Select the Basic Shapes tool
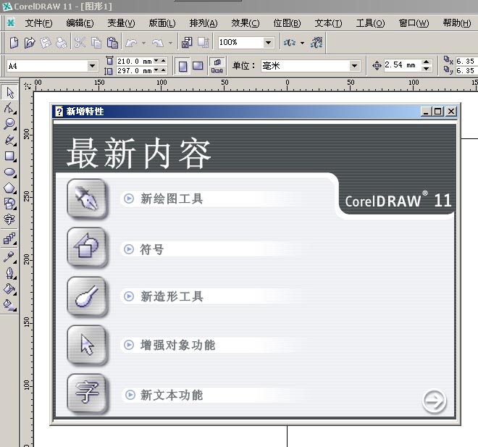Viewport: 478px width, 447px height. coord(9,204)
